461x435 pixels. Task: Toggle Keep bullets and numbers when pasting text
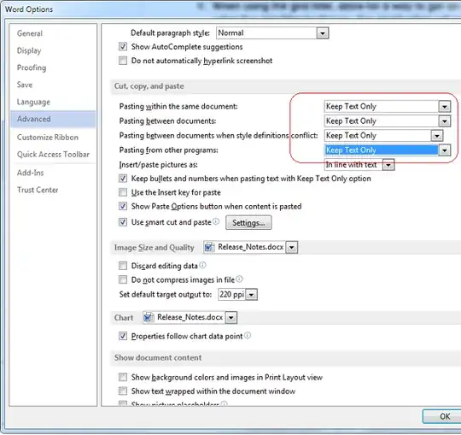click(123, 179)
